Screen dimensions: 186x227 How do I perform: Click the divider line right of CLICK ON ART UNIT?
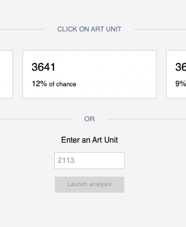[x=160, y=29]
